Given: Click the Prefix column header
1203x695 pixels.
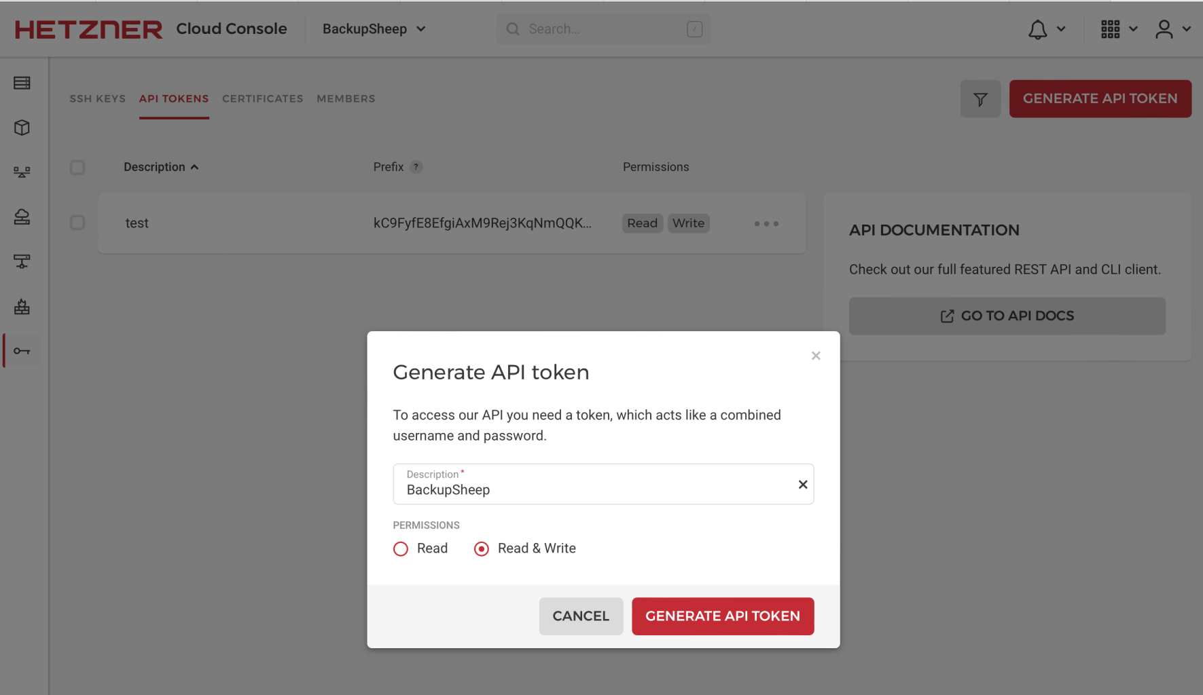Looking at the screenshot, I should coord(389,167).
